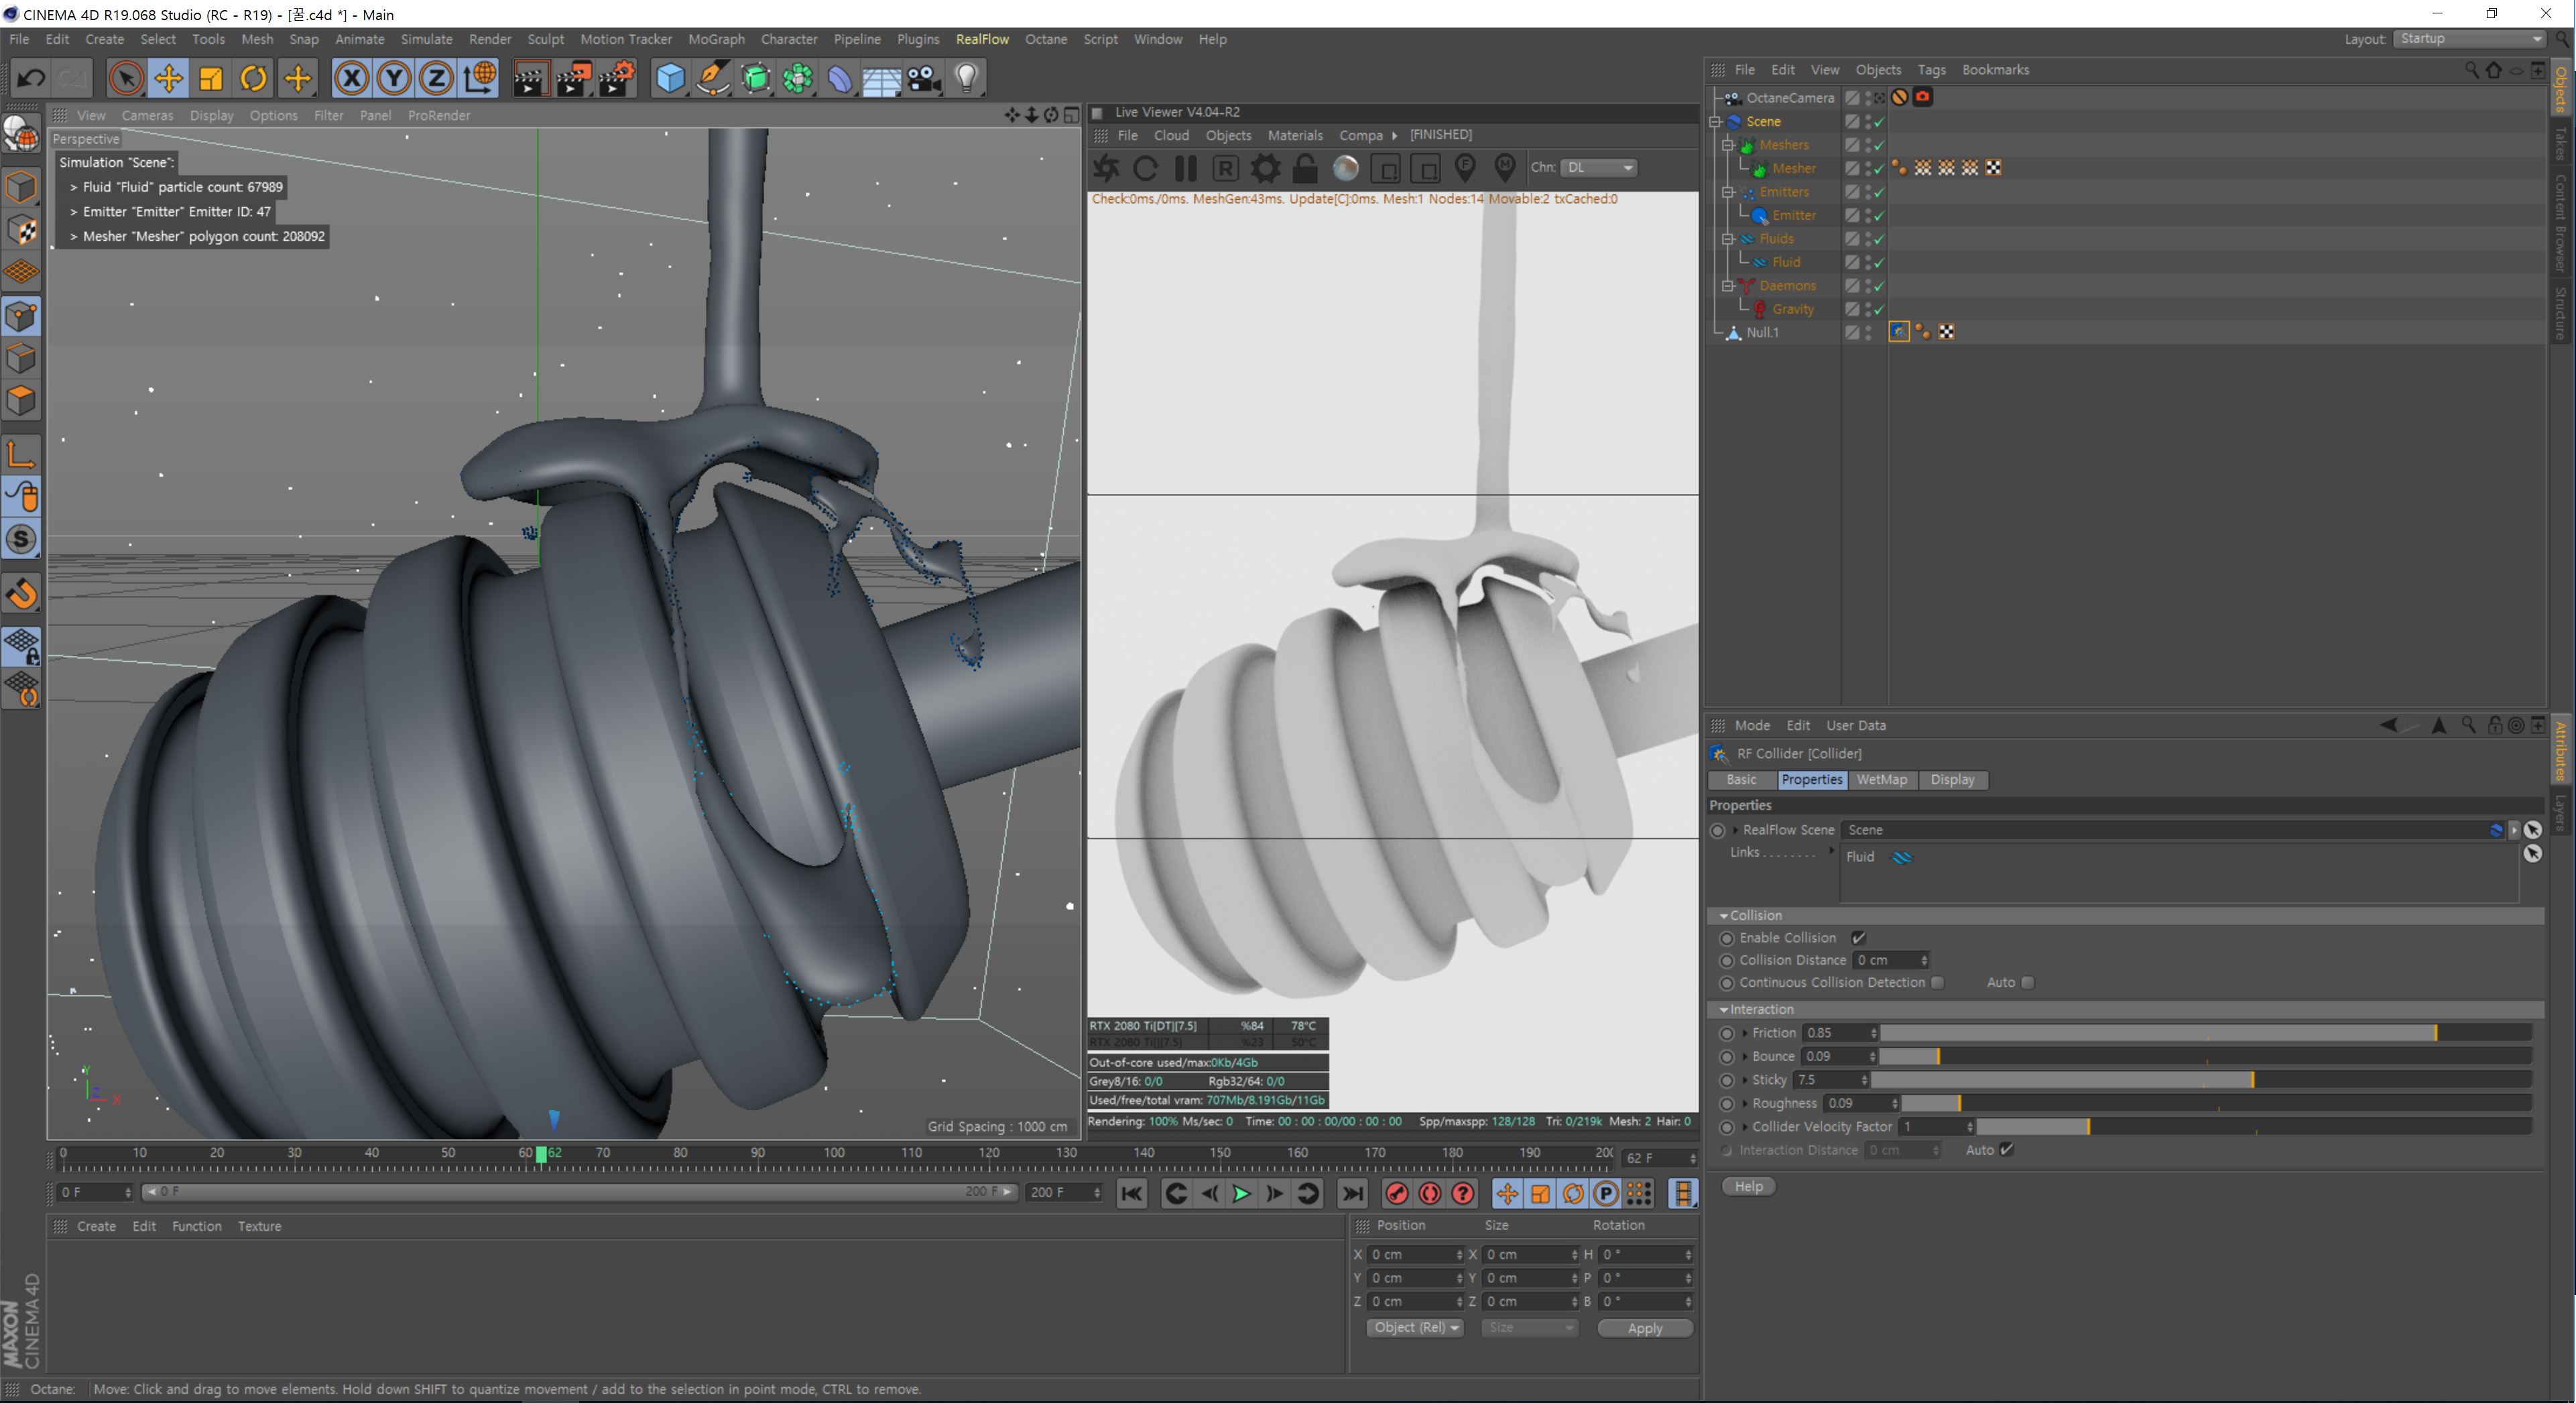The image size is (2576, 1403).
Task: Activate the Move tool in top toolbar
Action: pyautogui.click(x=169, y=78)
